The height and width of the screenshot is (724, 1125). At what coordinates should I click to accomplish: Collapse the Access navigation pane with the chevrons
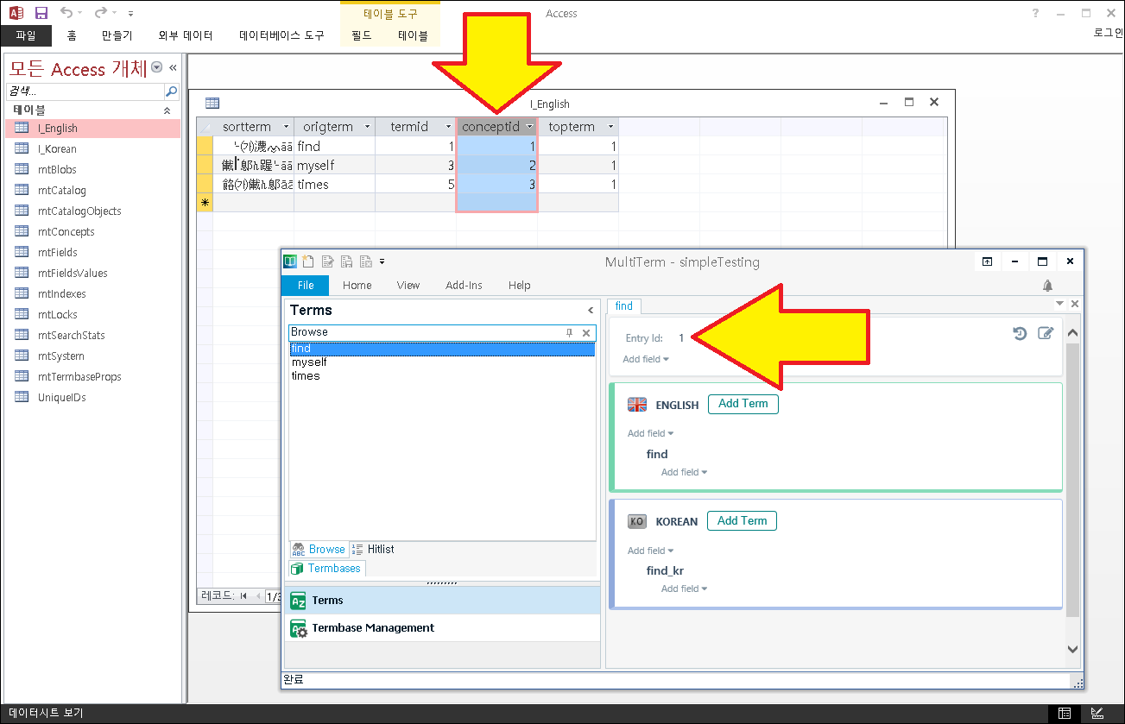point(173,67)
